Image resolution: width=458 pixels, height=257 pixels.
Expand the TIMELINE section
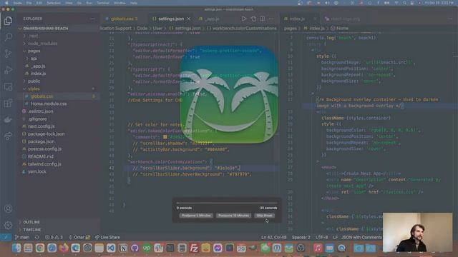coord(31,230)
